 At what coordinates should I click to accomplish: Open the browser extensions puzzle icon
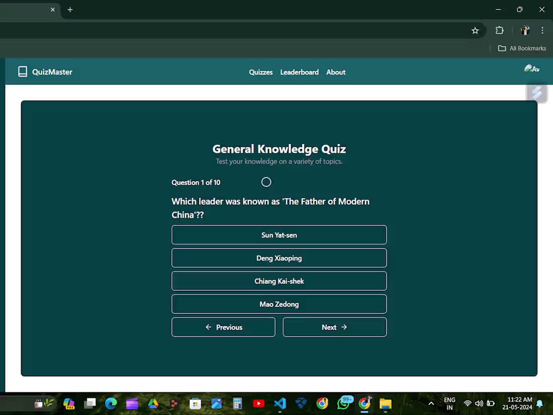click(499, 31)
